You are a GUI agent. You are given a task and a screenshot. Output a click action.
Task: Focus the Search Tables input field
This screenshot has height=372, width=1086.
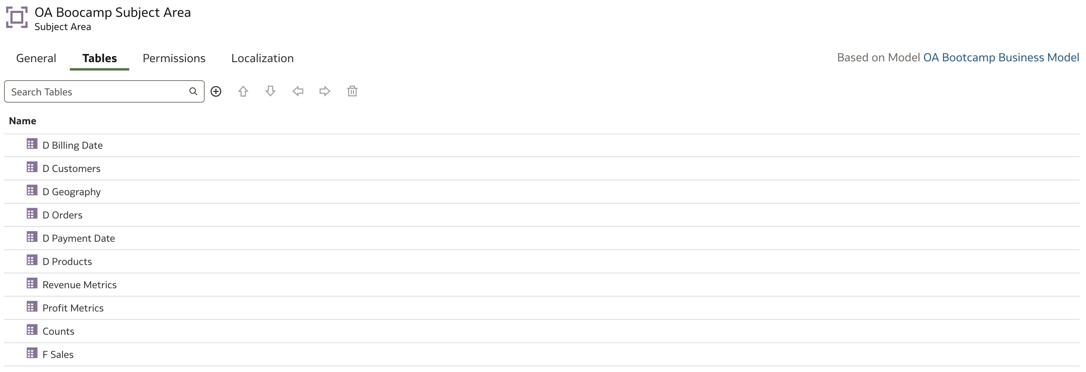click(104, 91)
